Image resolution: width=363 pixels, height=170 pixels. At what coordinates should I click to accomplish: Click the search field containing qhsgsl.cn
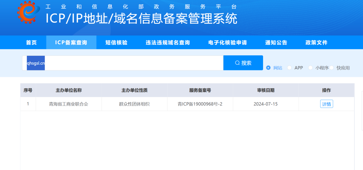point(123,63)
